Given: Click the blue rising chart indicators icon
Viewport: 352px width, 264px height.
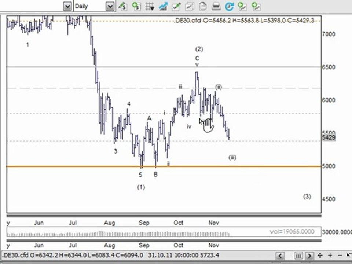Looking at the screenshot, I should tap(163, 6).
